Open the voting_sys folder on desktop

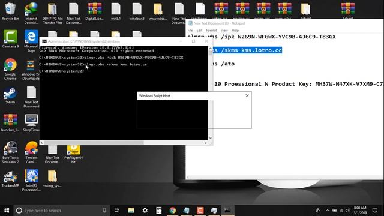click(x=52, y=179)
